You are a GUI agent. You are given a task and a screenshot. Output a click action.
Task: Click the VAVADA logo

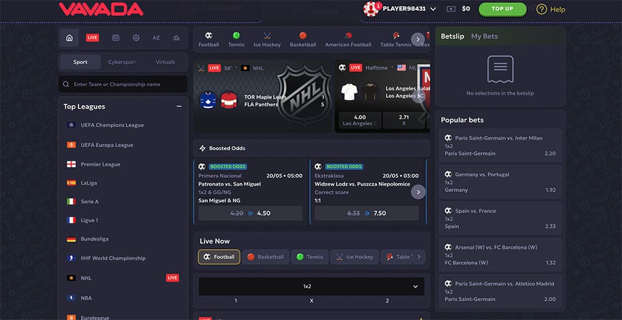[x=101, y=9]
